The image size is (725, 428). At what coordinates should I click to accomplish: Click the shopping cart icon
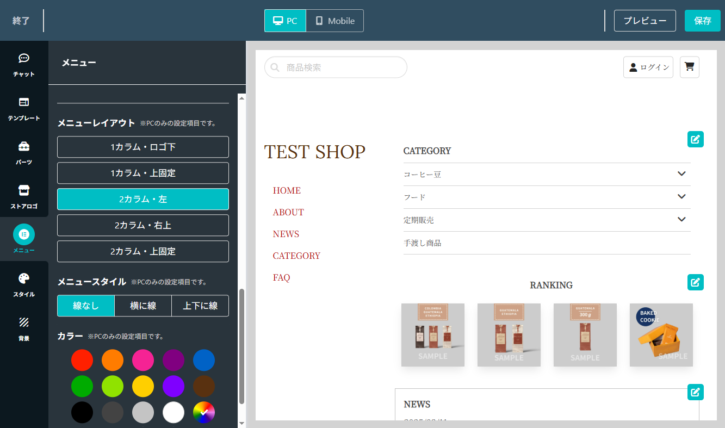click(689, 67)
